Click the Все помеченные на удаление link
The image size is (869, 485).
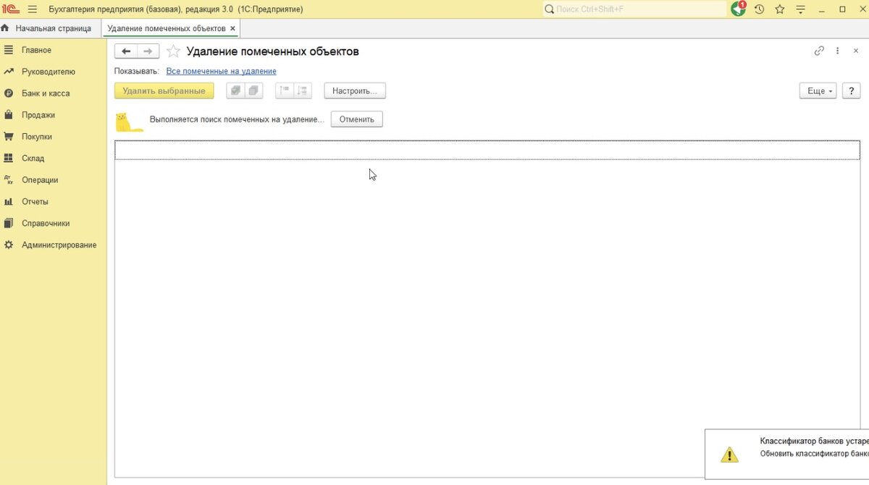point(221,71)
